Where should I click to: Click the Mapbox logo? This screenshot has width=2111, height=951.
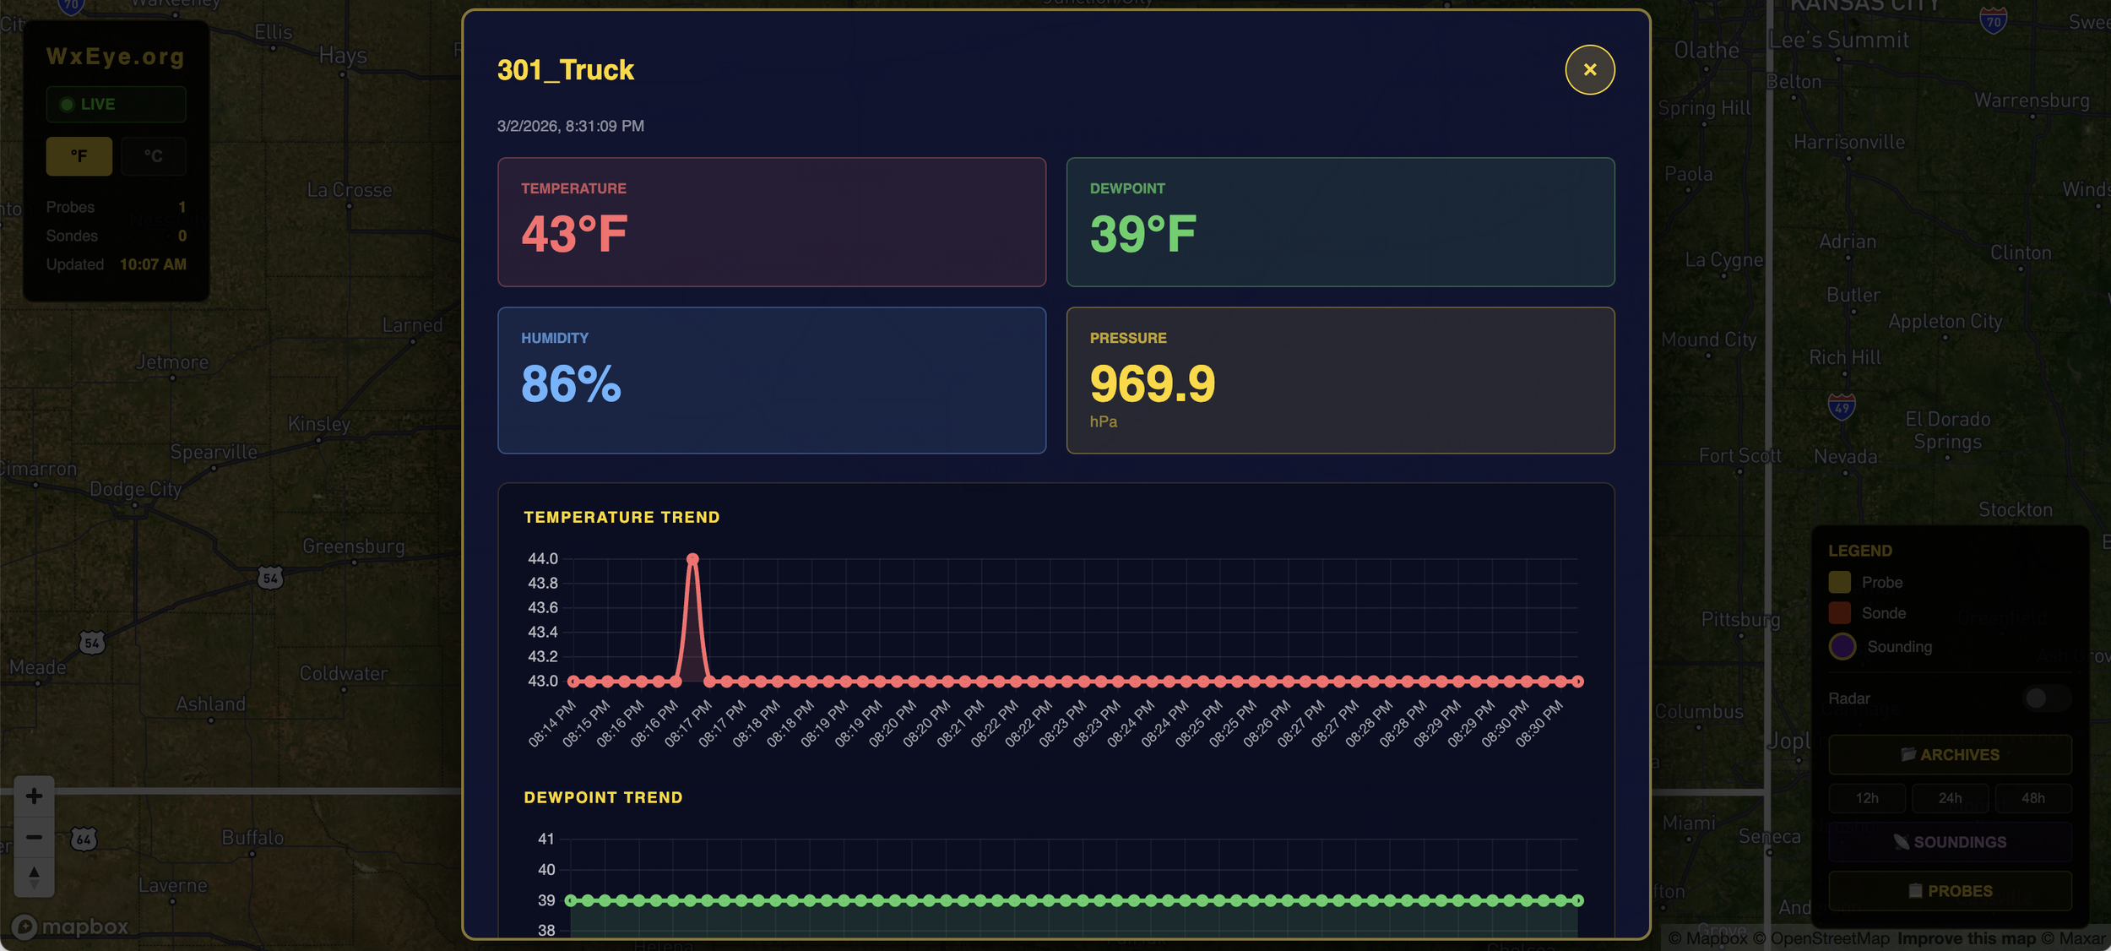(x=71, y=927)
